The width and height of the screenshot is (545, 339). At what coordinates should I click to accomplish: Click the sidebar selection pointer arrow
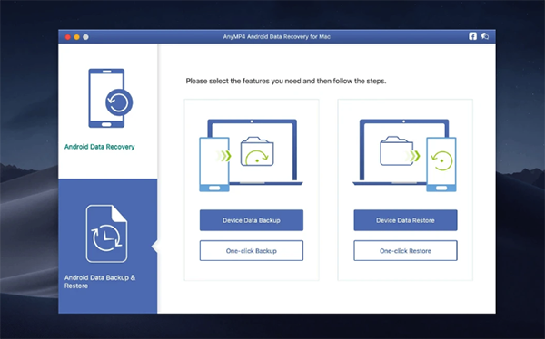point(154,247)
